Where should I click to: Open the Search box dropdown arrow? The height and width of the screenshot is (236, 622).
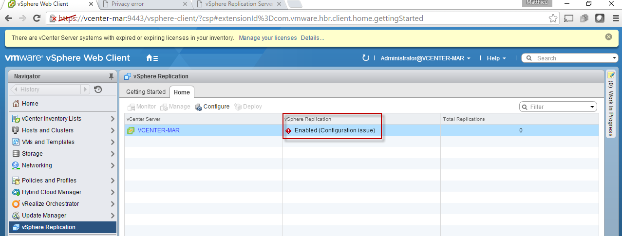(614, 58)
